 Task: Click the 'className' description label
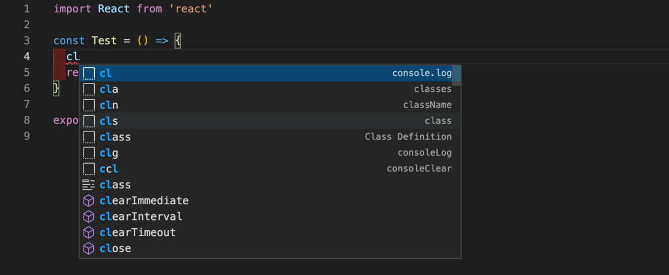pos(427,105)
